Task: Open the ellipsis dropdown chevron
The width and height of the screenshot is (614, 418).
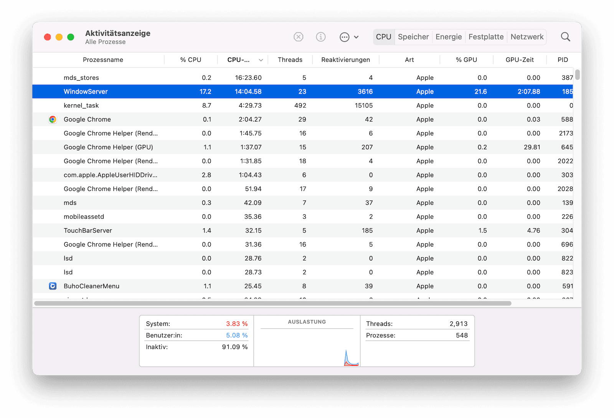Action: 357,37
